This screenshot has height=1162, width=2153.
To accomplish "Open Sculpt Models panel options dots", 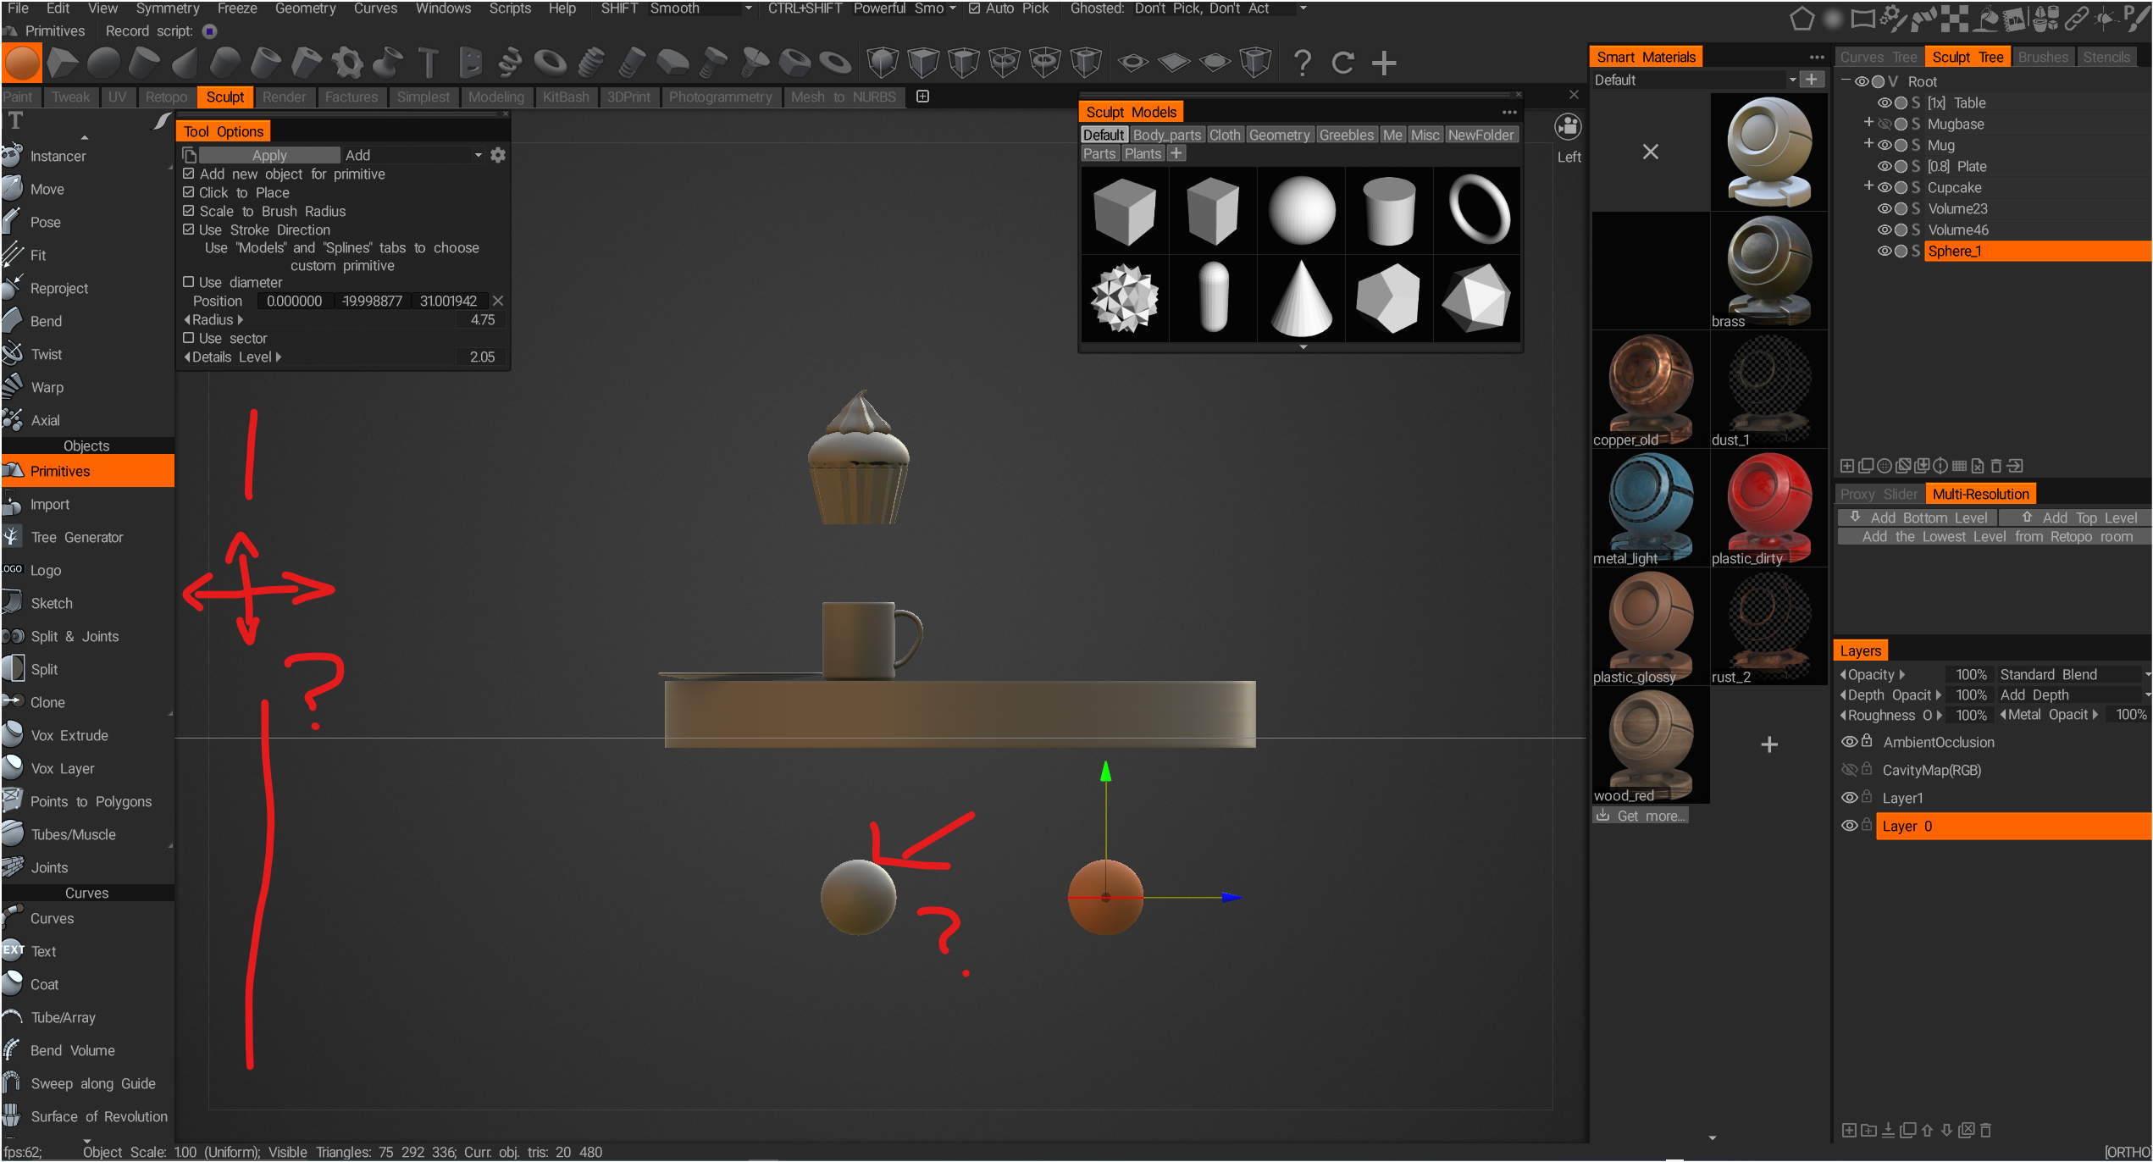I will [x=1509, y=112].
